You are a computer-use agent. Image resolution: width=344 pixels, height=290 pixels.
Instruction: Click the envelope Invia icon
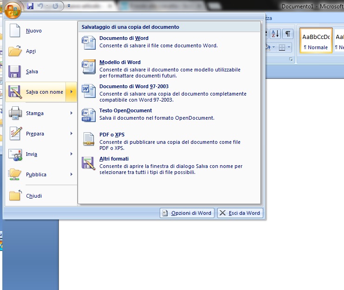(x=15, y=155)
